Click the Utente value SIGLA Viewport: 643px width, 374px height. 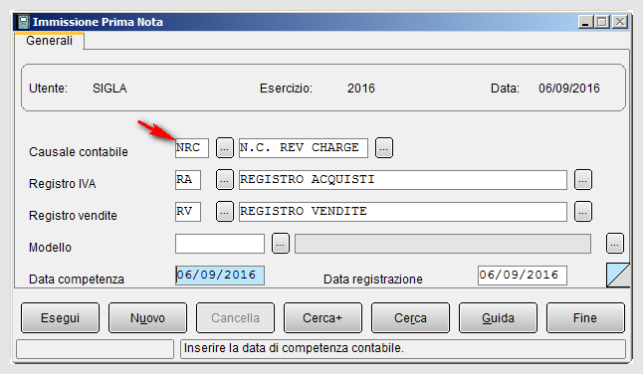[109, 89]
